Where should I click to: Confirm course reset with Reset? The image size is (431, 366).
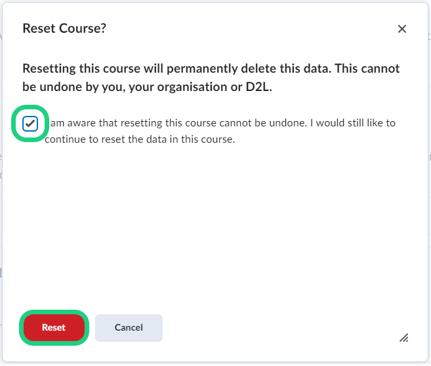click(x=54, y=327)
